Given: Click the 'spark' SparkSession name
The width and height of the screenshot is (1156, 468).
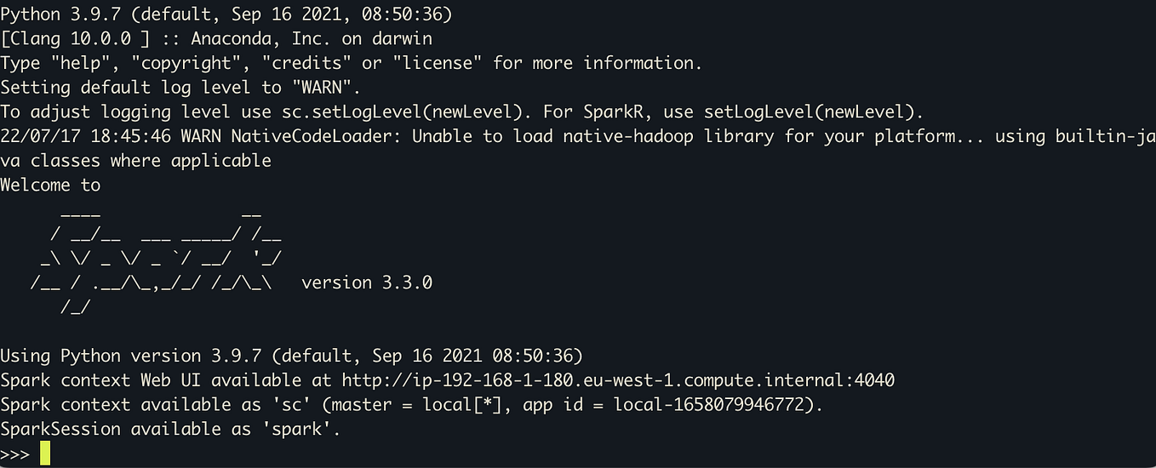Looking at the screenshot, I should (296, 430).
